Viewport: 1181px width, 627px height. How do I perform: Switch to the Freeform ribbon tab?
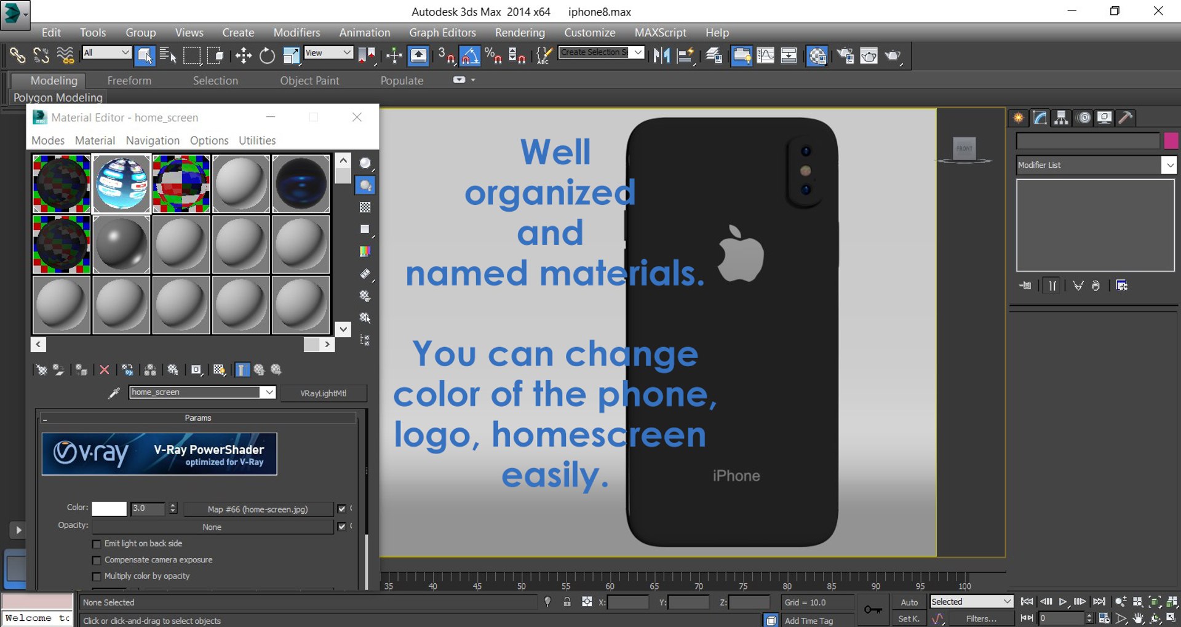tap(129, 81)
